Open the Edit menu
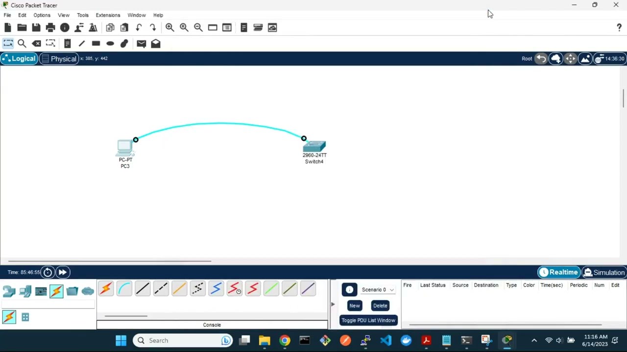The width and height of the screenshot is (627, 352). [22, 15]
